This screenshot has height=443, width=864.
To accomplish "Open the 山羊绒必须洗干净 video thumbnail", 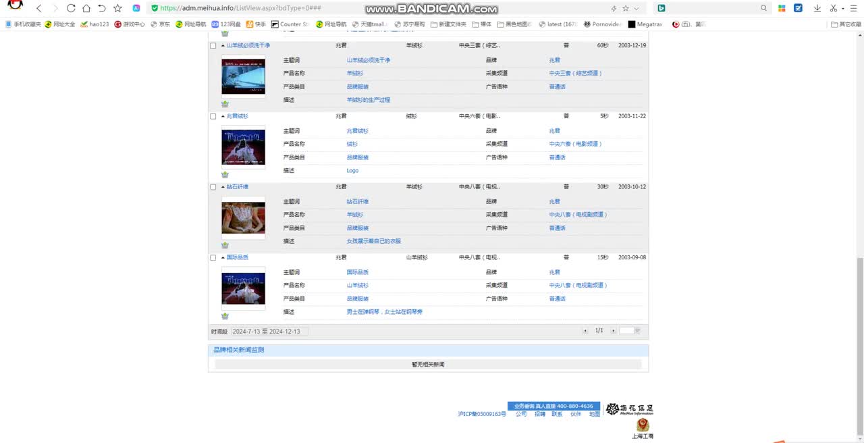I will click(x=243, y=76).
